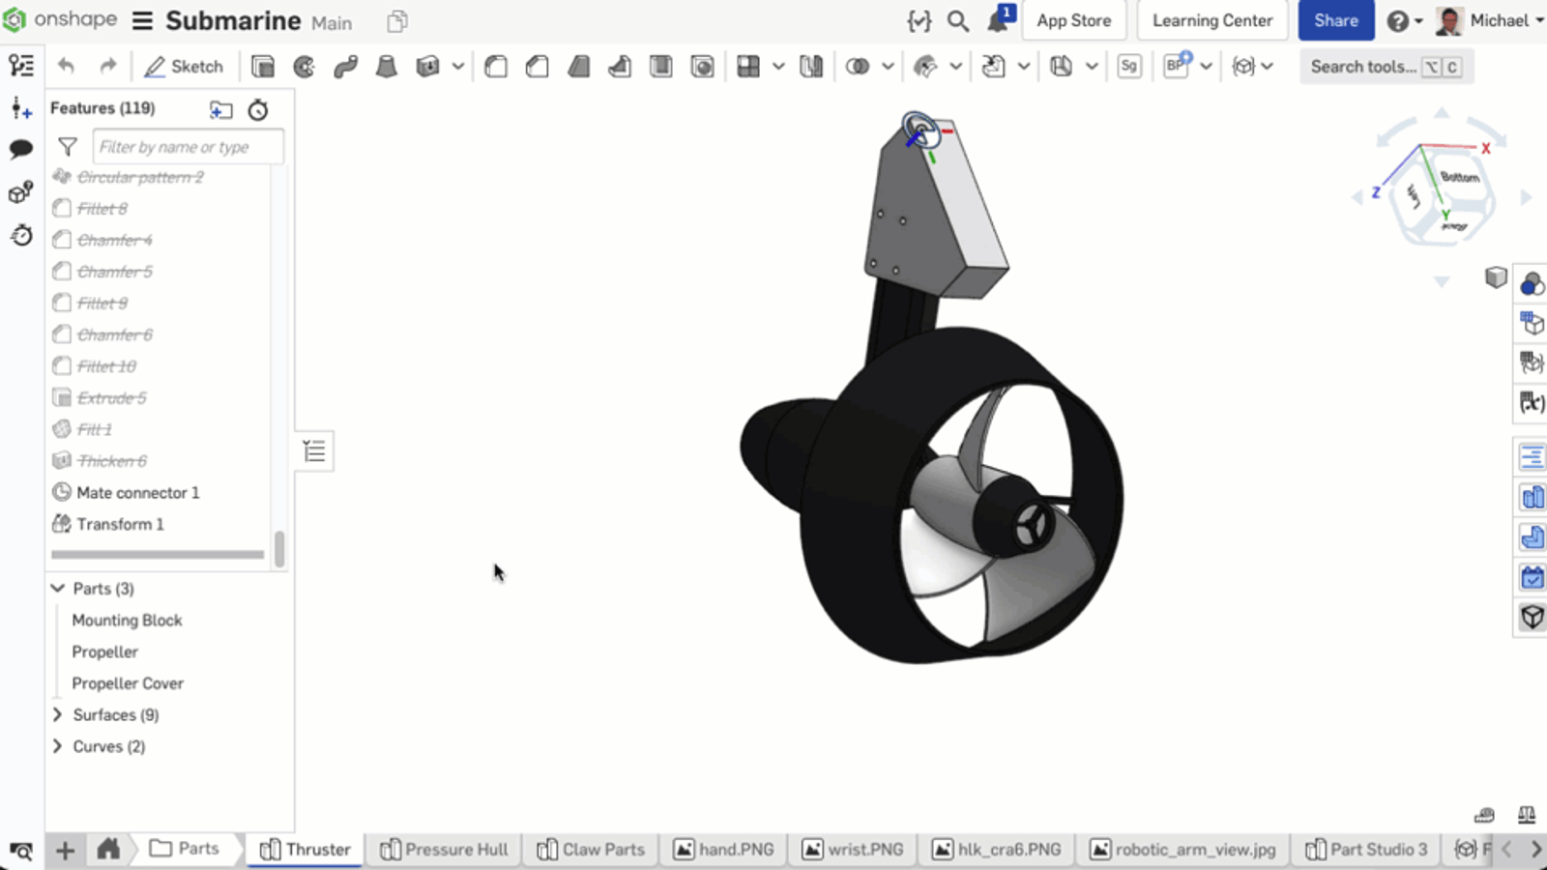The width and height of the screenshot is (1547, 870).
Task: Open the Learning Center
Action: [x=1211, y=20]
